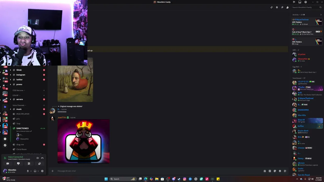
Task: Add a server with plus button
Action: 5,139
